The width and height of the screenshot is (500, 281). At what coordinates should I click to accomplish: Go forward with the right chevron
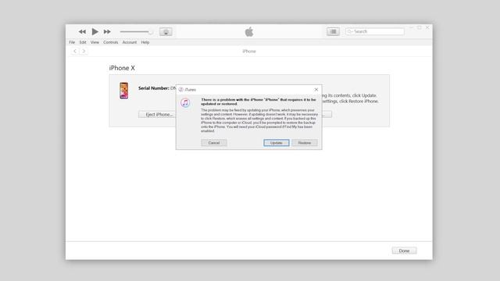[x=84, y=51]
